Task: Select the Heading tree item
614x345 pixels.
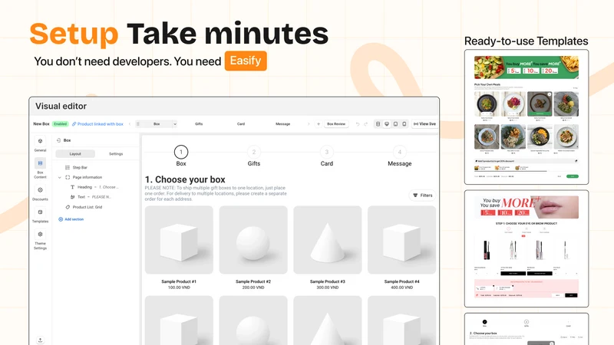Action: pyautogui.click(x=94, y=187)
